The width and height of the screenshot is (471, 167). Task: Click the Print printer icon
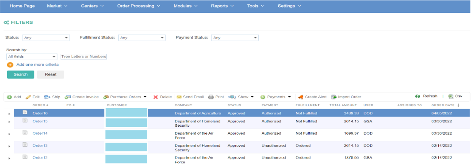211,97
